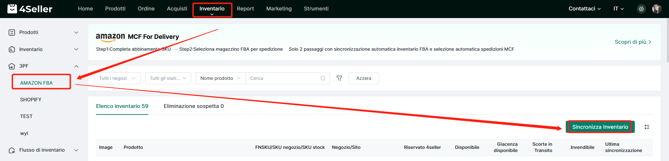Switch to Elenco inventario 59 tab
Image resolution: width=669 pixels, height=161 pixels.
tap(122, 106)
